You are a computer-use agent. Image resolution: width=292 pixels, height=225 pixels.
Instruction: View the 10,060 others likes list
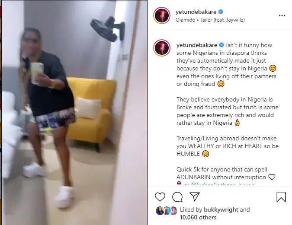198,217
